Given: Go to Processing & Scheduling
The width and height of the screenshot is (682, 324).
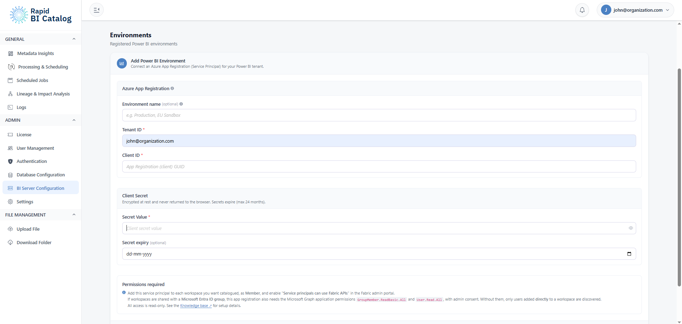Looking at the screenshot, I should click(40, 67).
